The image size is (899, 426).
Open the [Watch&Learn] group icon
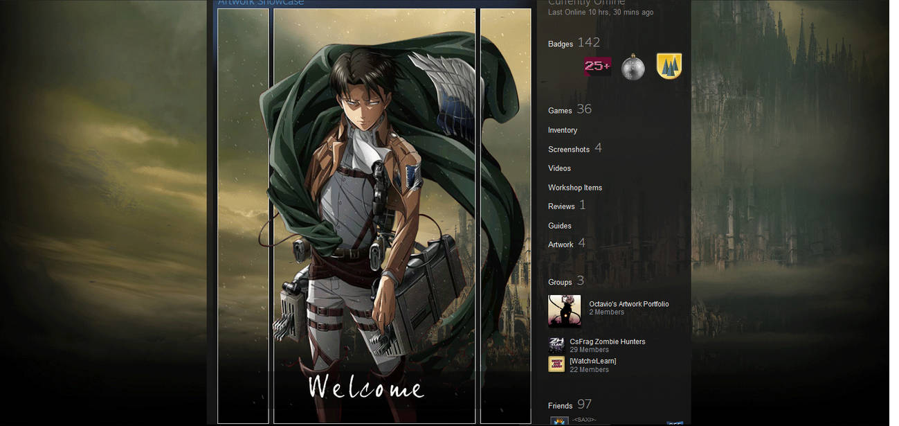coord(556,364)
